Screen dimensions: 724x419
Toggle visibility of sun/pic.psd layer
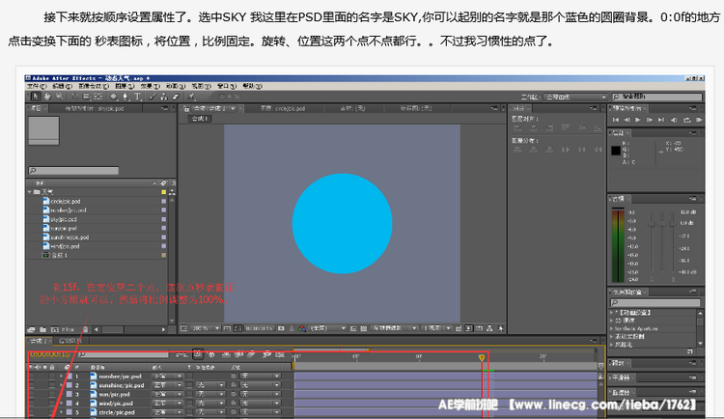point(32,394)
